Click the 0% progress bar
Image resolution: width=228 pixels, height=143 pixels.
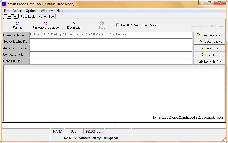pos(114,125)
